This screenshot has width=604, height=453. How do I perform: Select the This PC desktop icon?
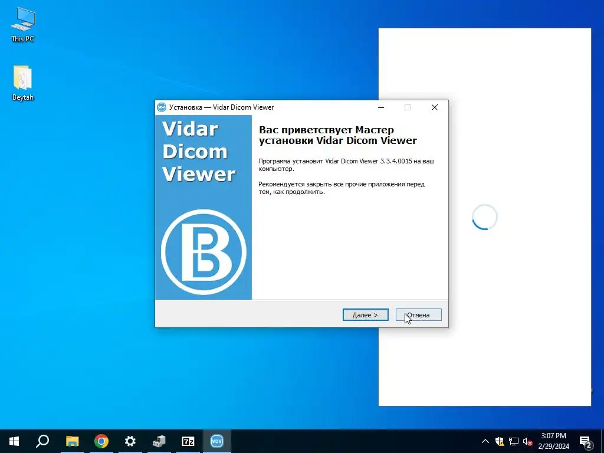point(23,25)
